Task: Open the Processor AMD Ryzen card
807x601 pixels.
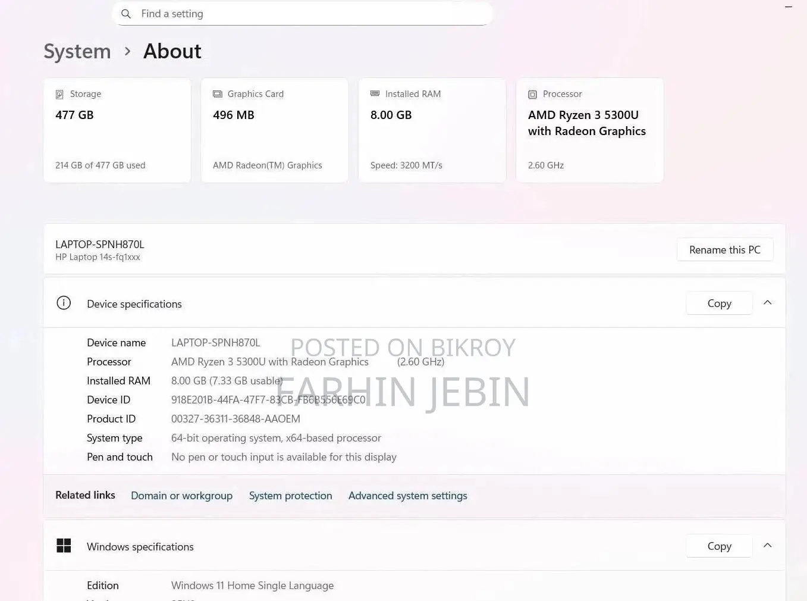Action: click(590, 130)
